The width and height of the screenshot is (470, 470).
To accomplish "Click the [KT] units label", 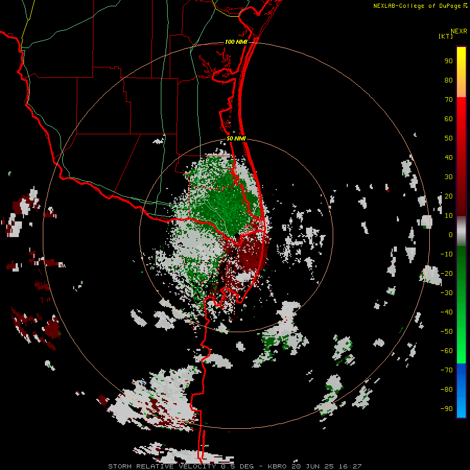I will tap(446, 36).
